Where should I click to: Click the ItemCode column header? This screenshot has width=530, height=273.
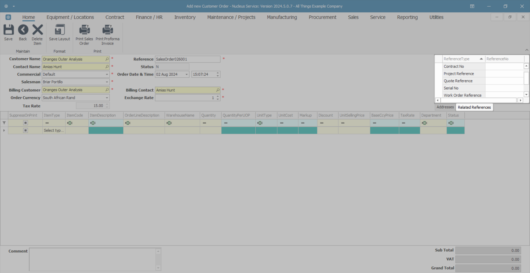click(77, 115)
